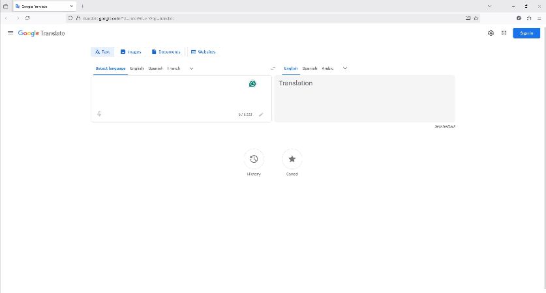Open the browser extensions icon
Image resolution: width=546 pixels, height=293 pixels.
[529, 18]
